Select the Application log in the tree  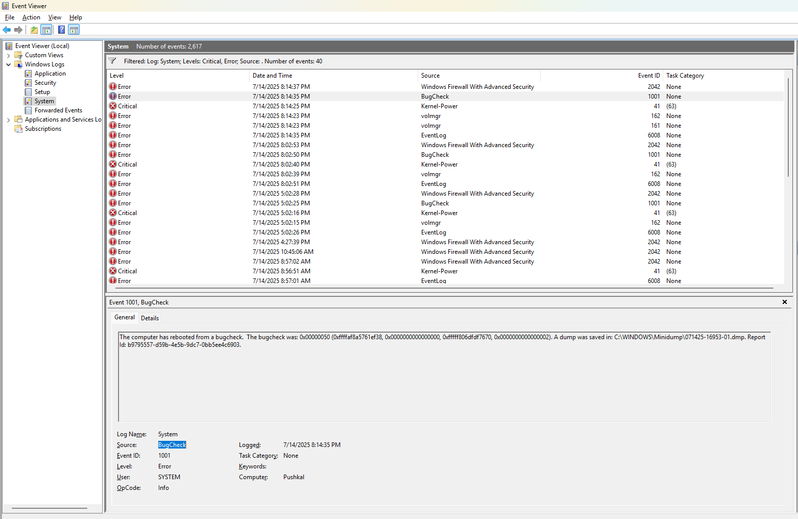(x=50, y=74)
